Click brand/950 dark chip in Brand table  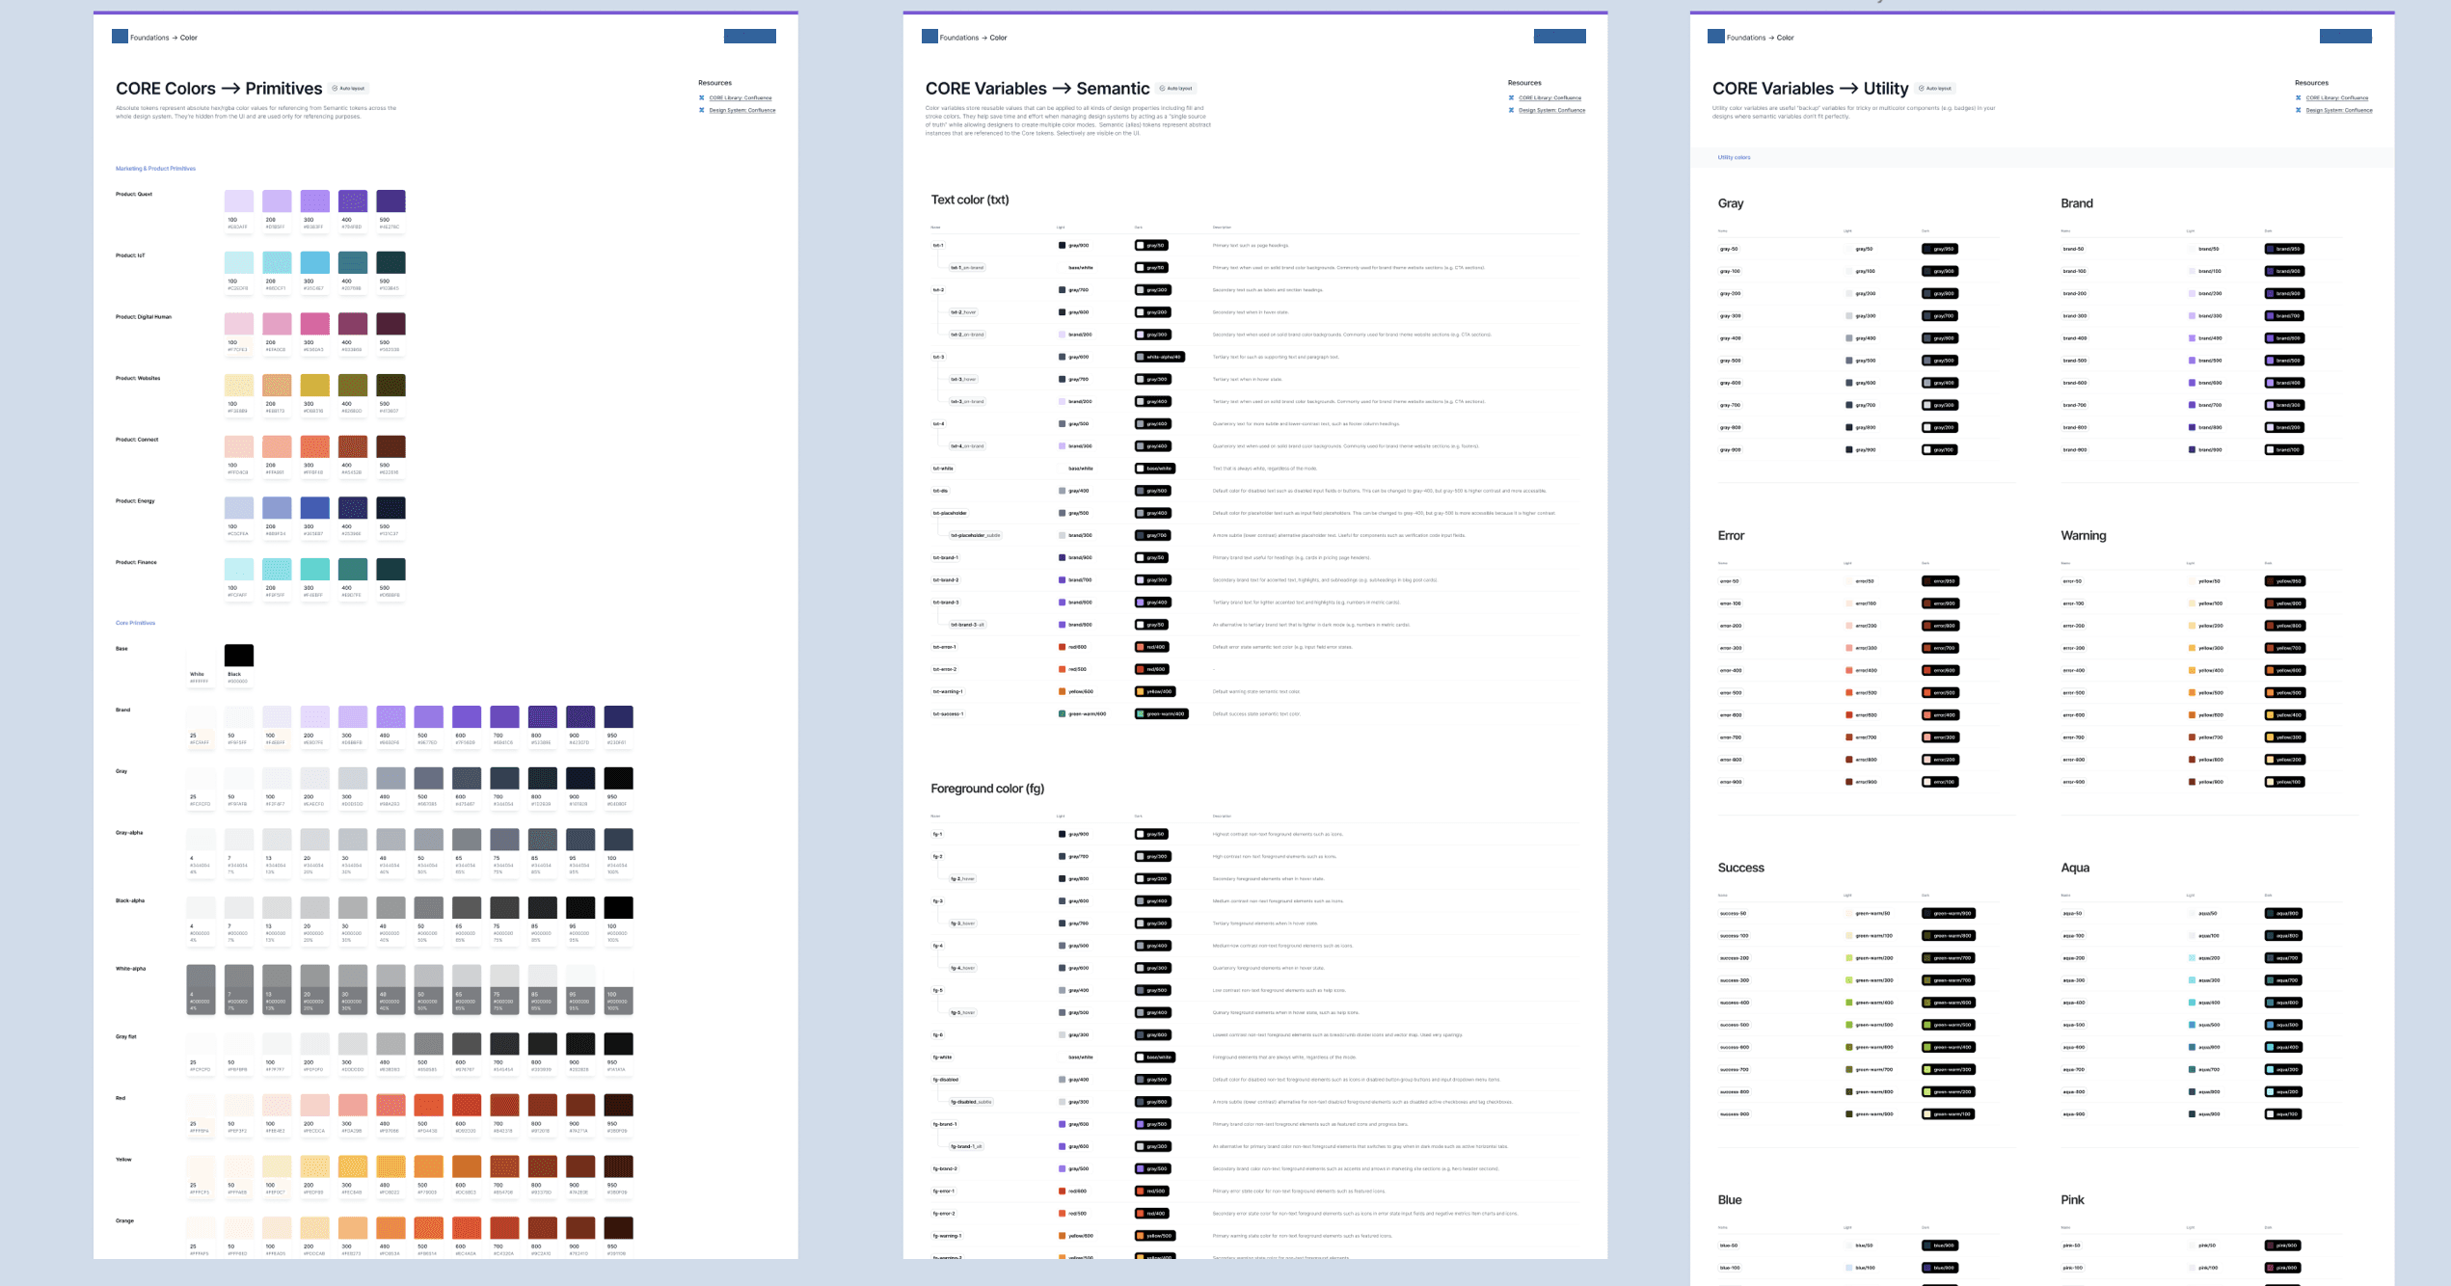click(2284, 250)
